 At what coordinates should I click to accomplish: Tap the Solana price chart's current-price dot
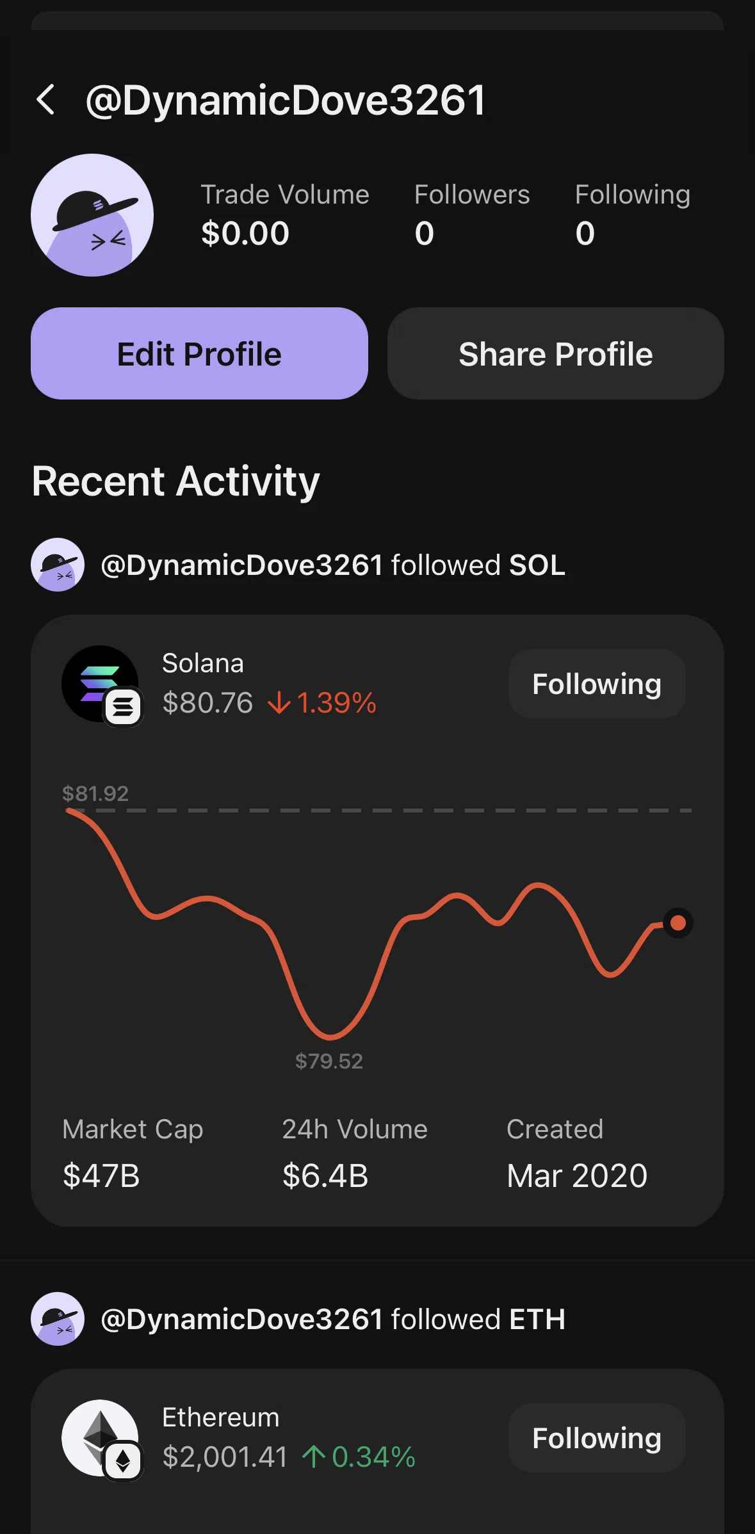click(678, 923)
